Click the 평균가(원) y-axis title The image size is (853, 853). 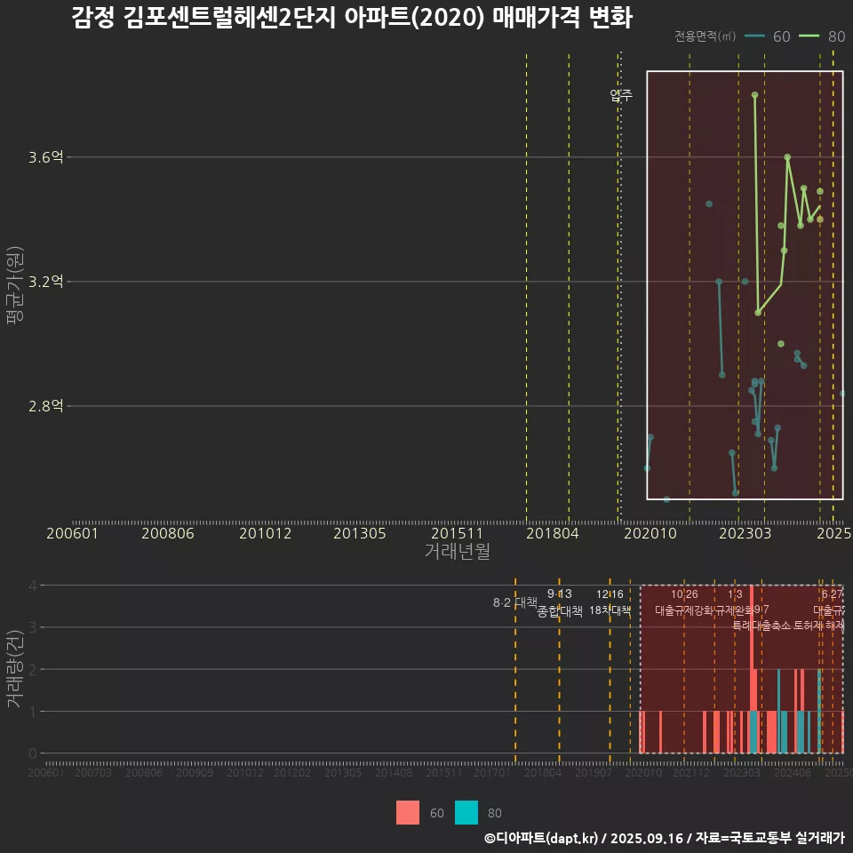tap(14, 289)
